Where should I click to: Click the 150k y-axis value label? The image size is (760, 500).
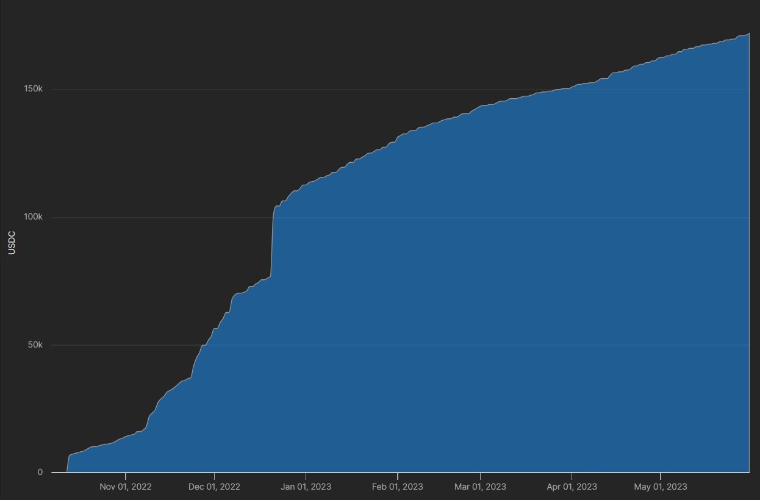[32, 90]
